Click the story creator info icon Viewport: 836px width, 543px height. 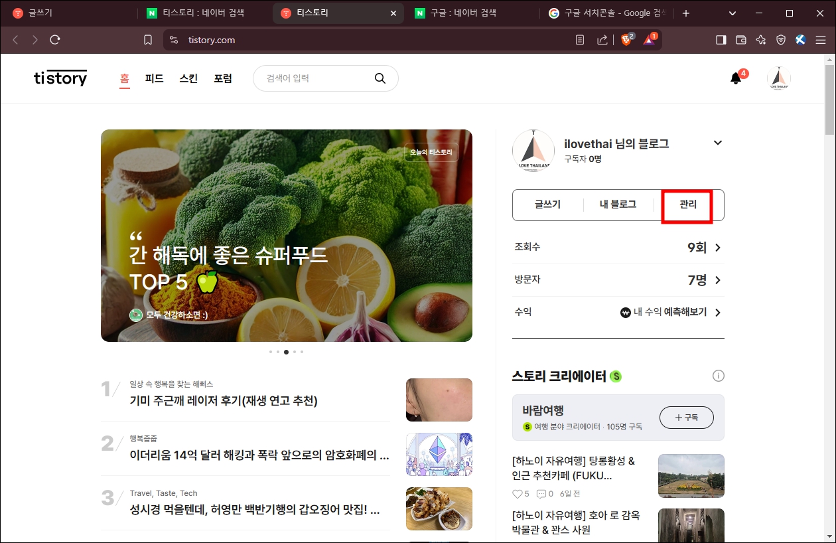click(718, 376)
